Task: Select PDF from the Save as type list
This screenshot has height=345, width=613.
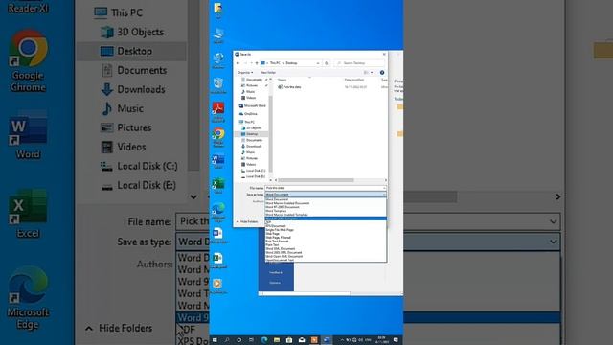Action: (326, 222)
